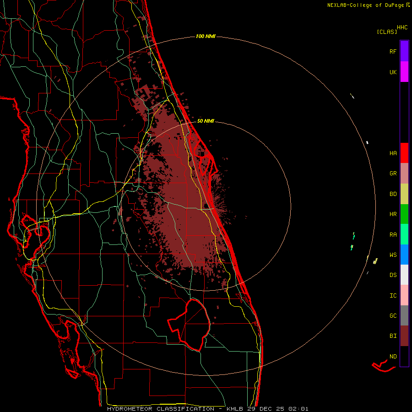Click the RA light green legend swatch
This screenshot has width=412, height=412.
point(404,234)
